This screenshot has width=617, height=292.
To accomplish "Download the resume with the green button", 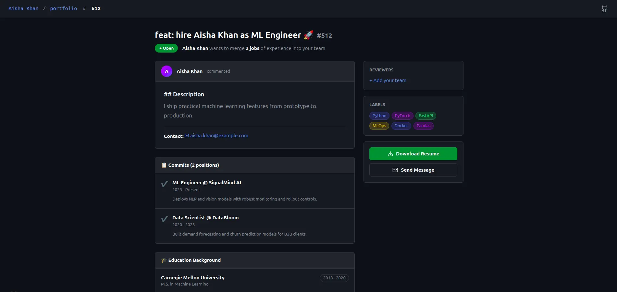I will tap(413, 154).
